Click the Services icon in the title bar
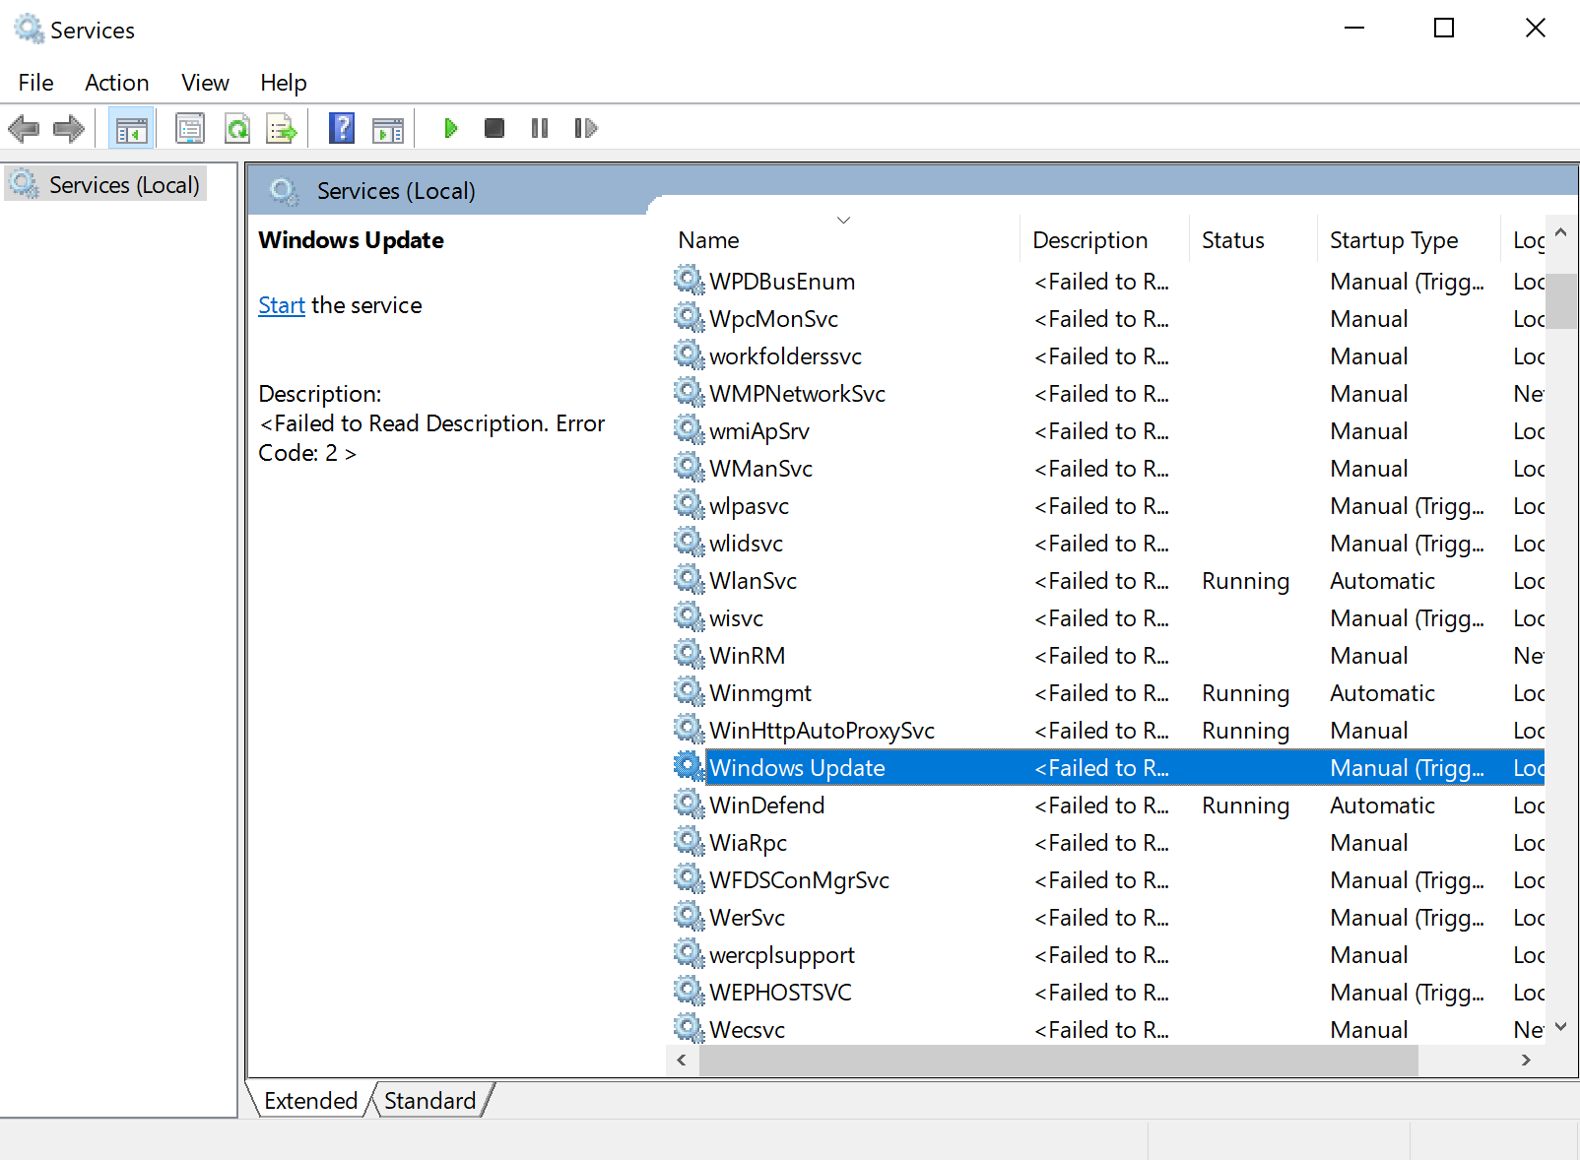The image size is (1580, 1160). tap(30, 29)
